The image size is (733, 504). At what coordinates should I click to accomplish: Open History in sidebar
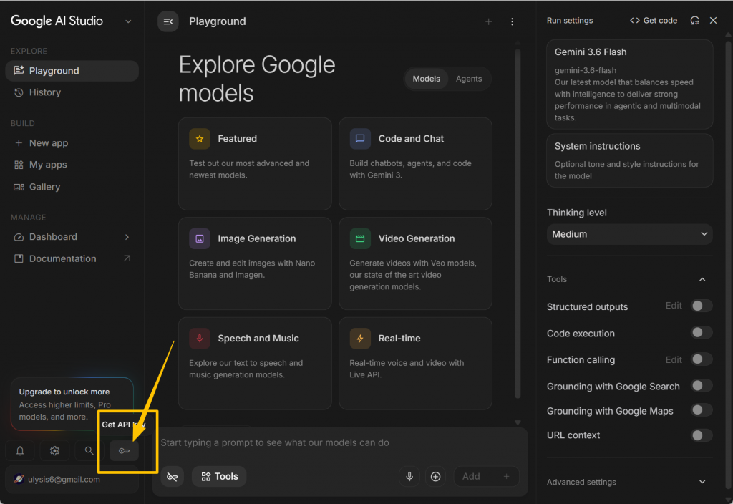tap(72, 92)
